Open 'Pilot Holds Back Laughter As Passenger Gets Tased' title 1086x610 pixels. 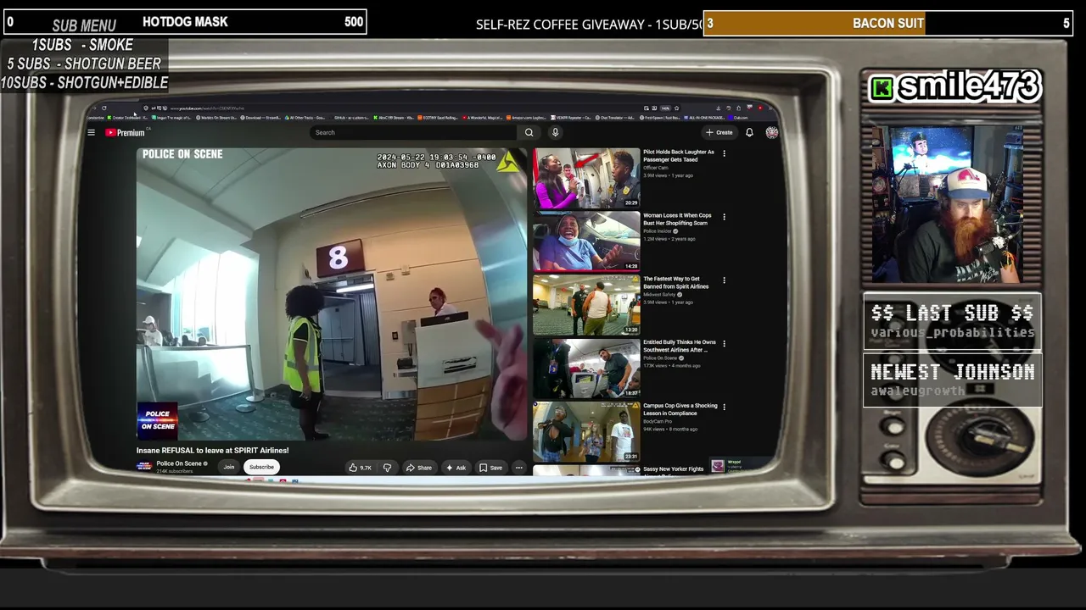click(x=679, y=156)
